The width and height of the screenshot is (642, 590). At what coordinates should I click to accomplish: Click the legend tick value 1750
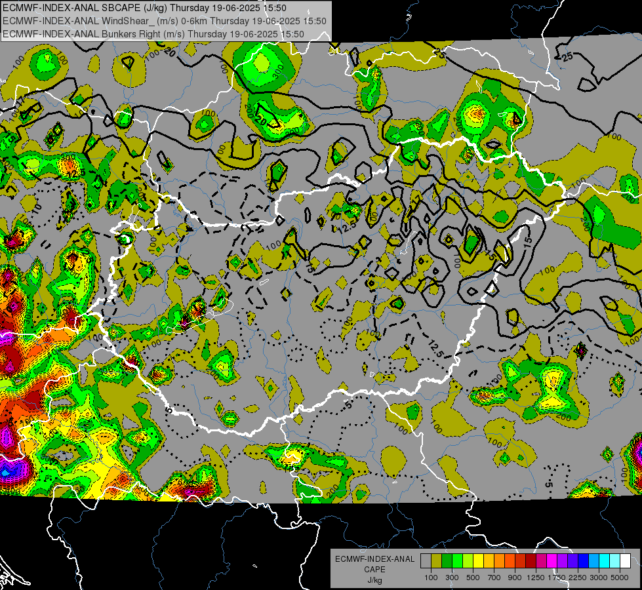(557, 578)
